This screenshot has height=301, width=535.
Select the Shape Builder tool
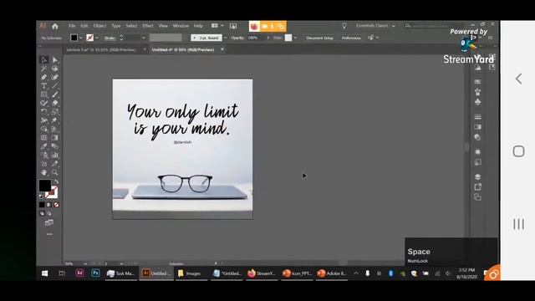click(44, 129)
